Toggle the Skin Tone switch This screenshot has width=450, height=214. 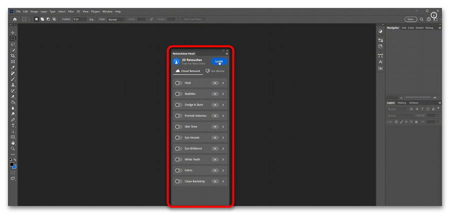[x=178, y=126]
